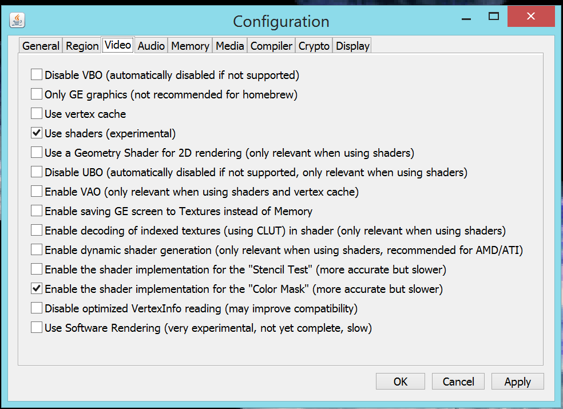Screen dimensions: 563x409
Task: Check Use Software Rendering option
Action: [x=37, y=328]
